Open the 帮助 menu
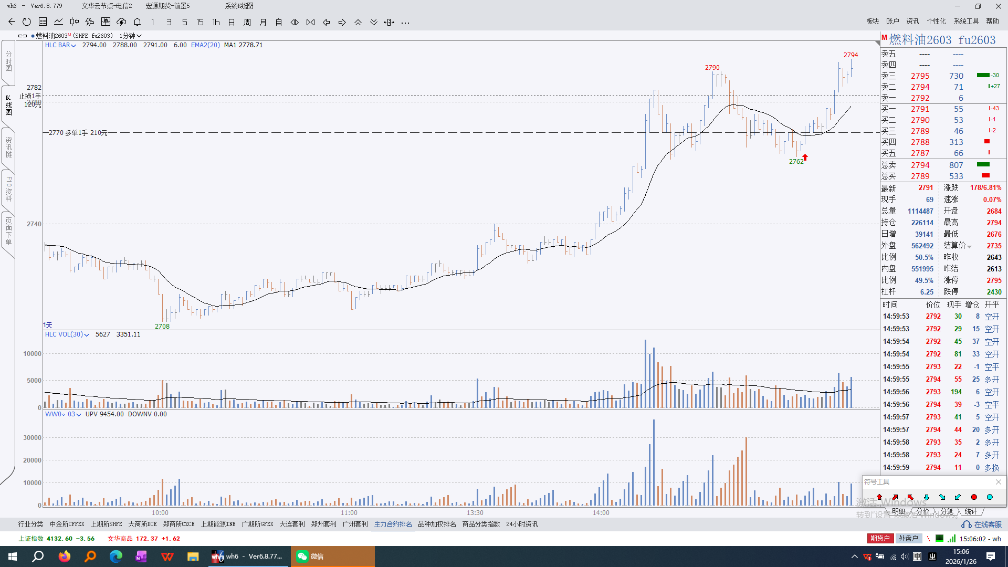This screenshot has height=567, width=1008. coord(992,21)
